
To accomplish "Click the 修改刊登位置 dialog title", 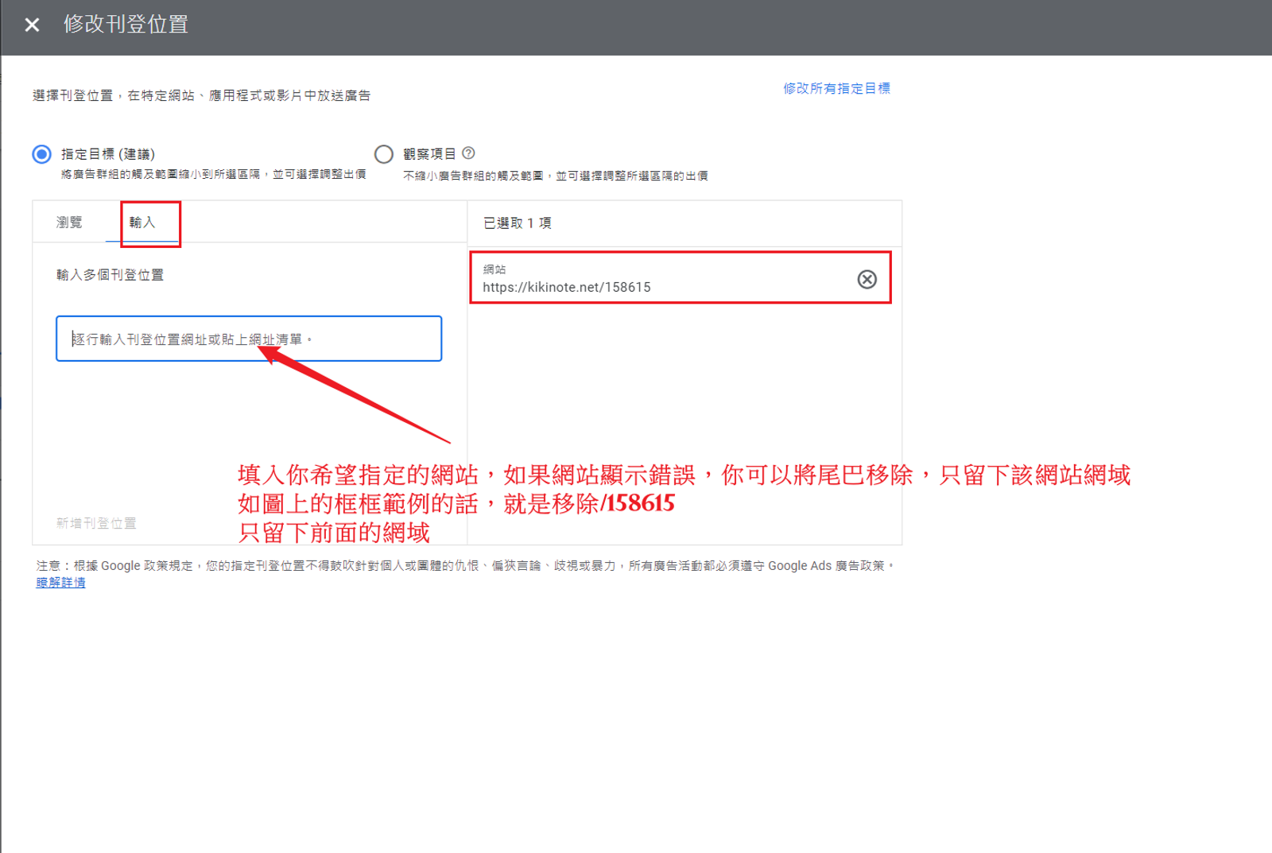I will pyautogui.click(x=126, y=25).
